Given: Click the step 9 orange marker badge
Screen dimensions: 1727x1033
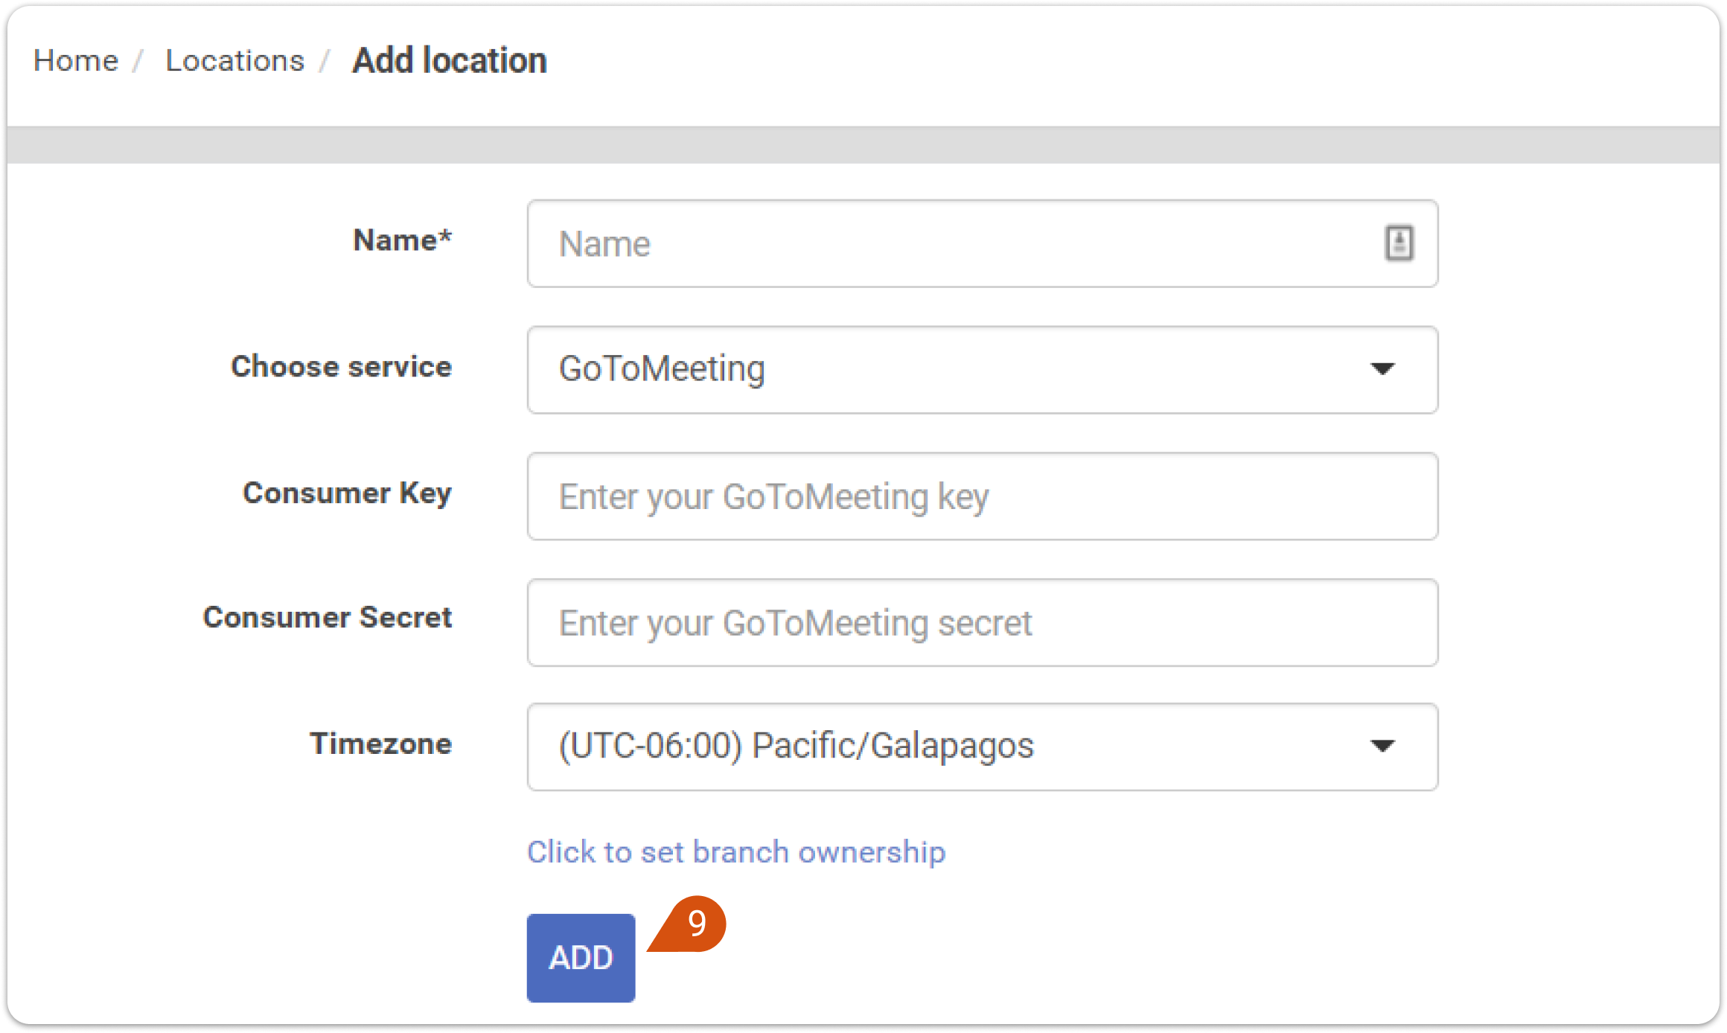Looking at the screenshot, I should coord(689,924).
